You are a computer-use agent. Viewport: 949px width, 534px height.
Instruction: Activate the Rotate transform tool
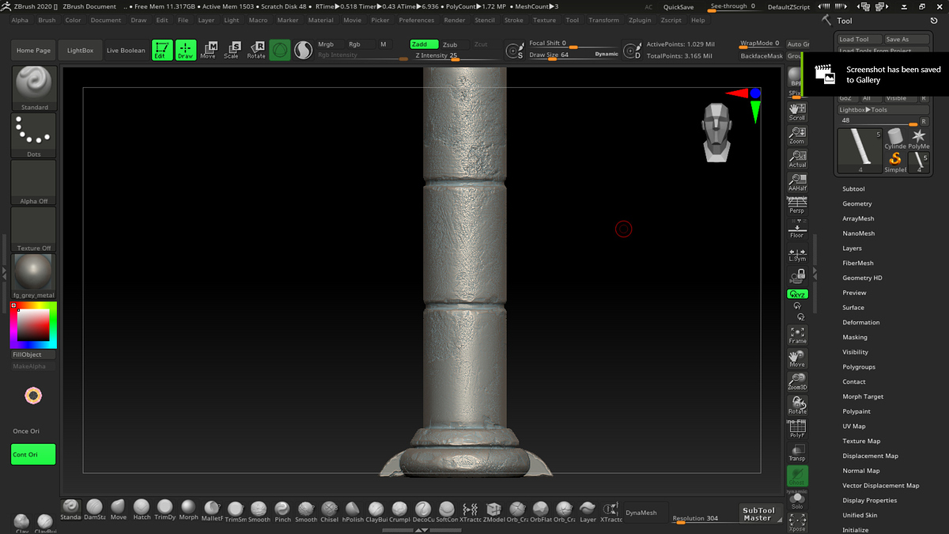(256, 50)
